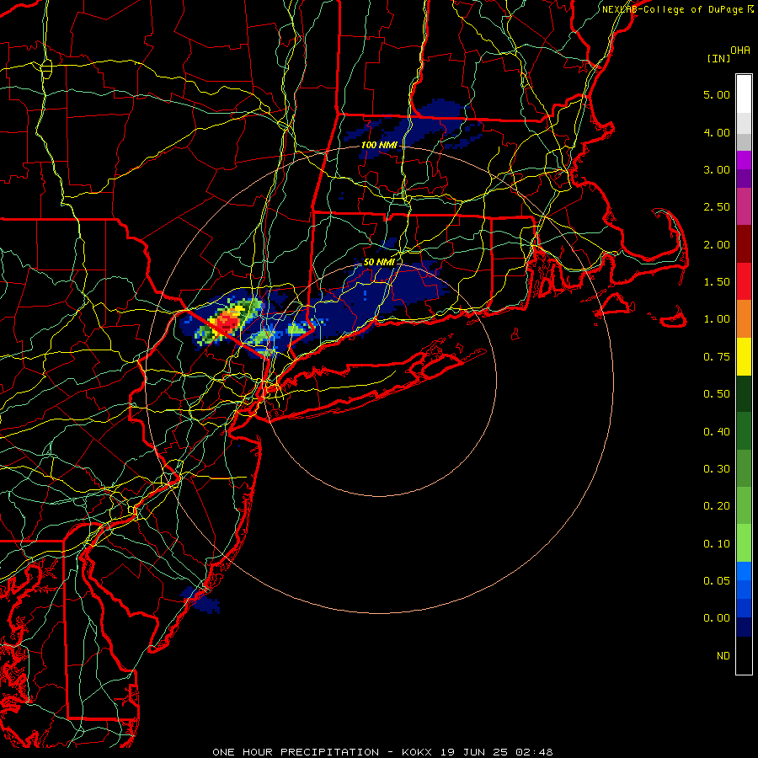Click the blue precipitation patch on New Jersey coast

[202, 600]
